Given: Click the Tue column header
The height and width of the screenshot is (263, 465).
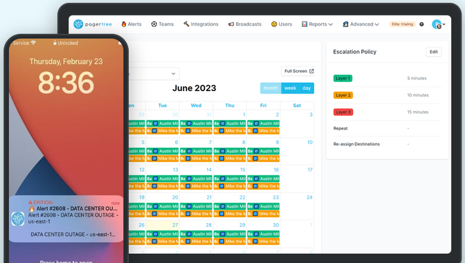Looking at the screenshot, I should click(x=162, y=105).
